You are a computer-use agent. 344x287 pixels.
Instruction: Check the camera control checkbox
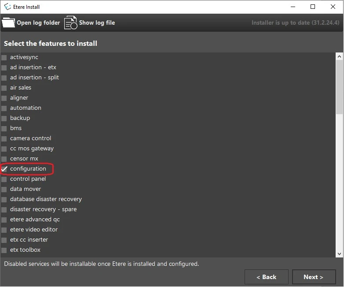pos(4,139)
